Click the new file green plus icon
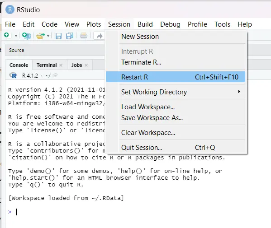271x228 pixels. pyautogui.click(x=6, y=35)
